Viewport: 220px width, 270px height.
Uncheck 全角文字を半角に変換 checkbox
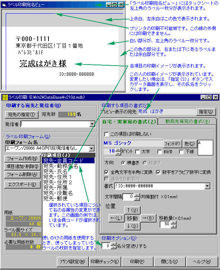coord(106,172)
